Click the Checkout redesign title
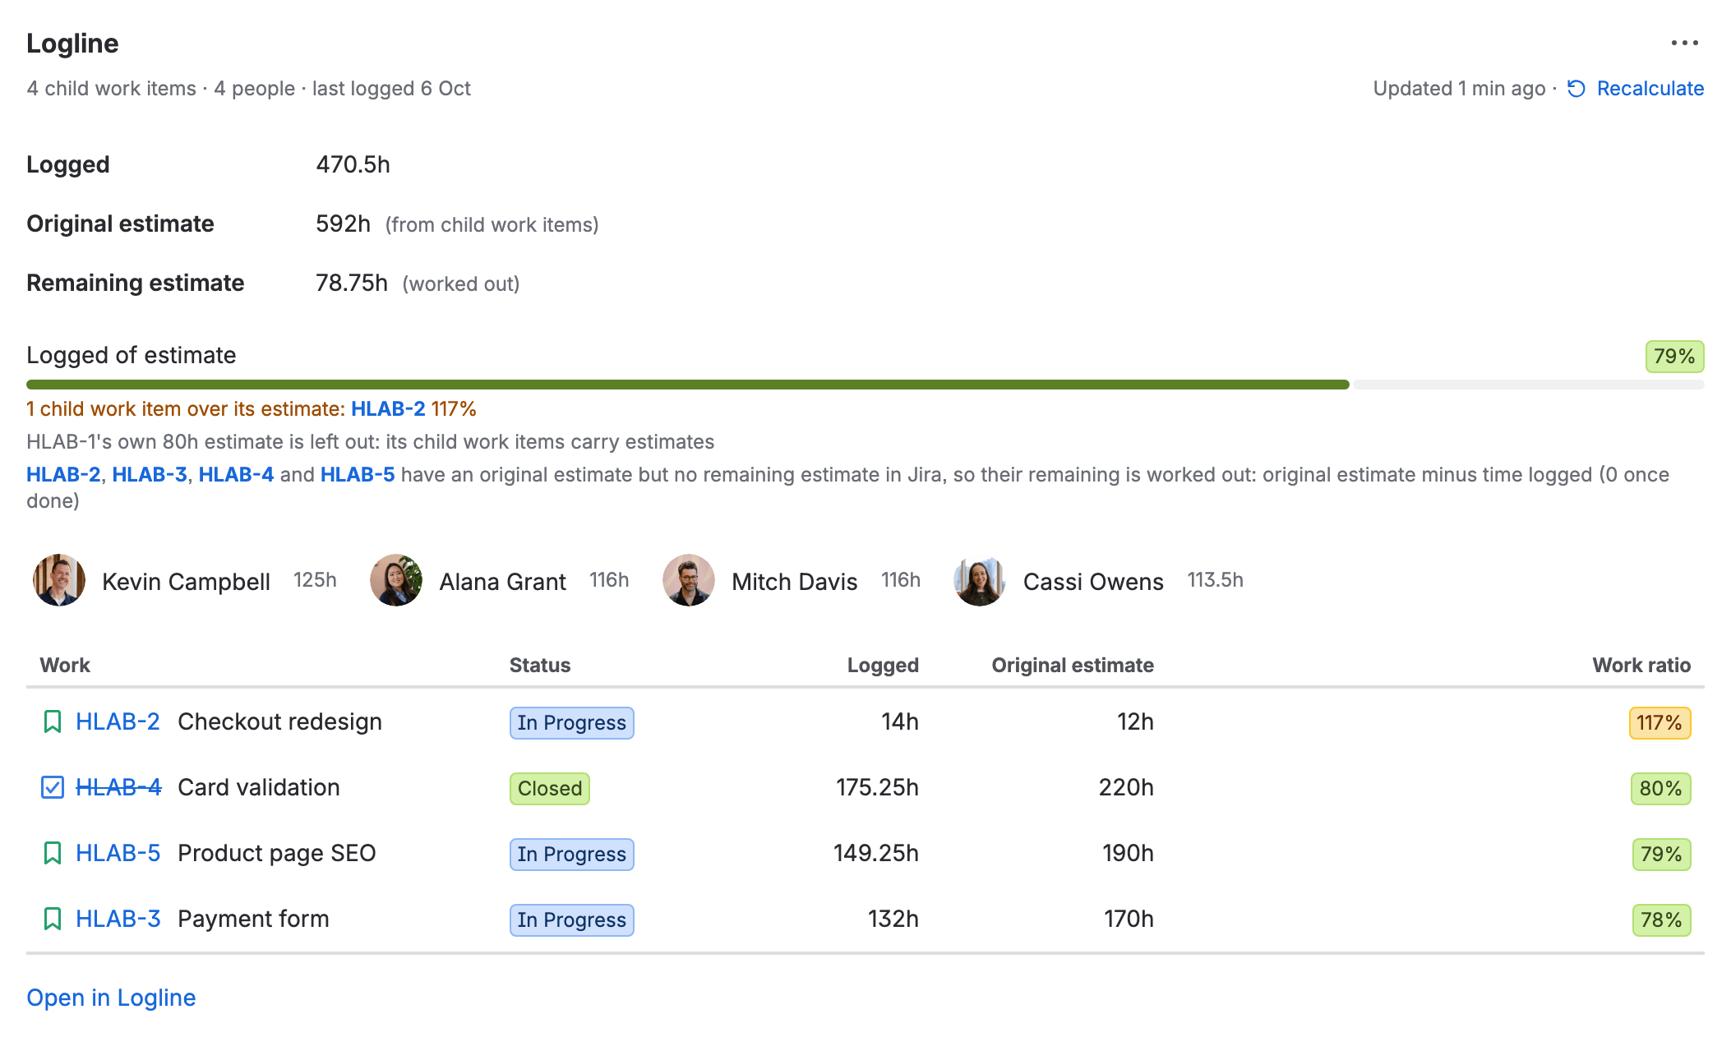1731x1037 pixels. (279, 721)
